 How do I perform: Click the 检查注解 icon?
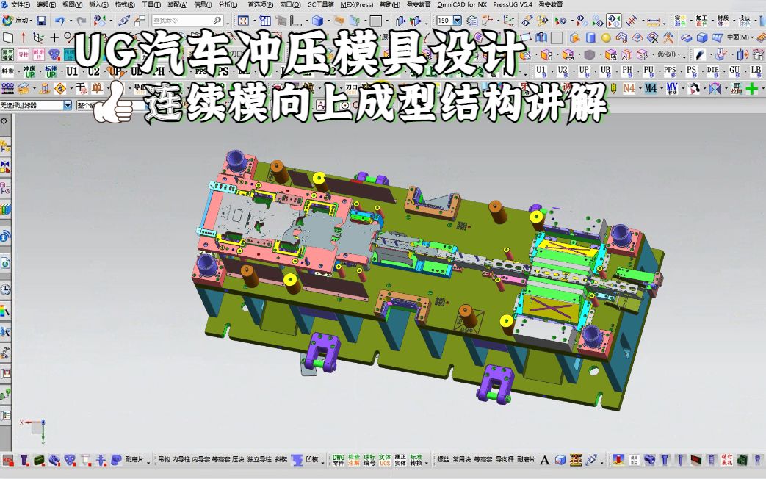pos(354,460)
